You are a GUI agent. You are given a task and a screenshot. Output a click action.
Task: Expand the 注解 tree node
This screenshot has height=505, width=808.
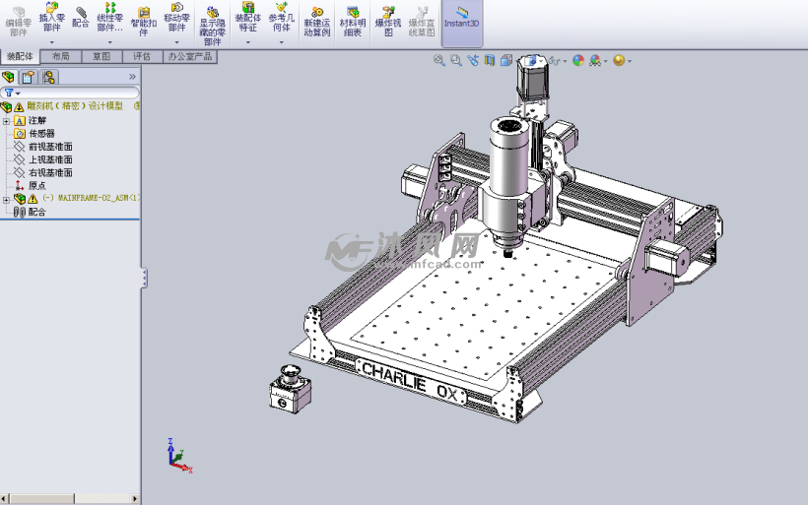click(6, 121)
